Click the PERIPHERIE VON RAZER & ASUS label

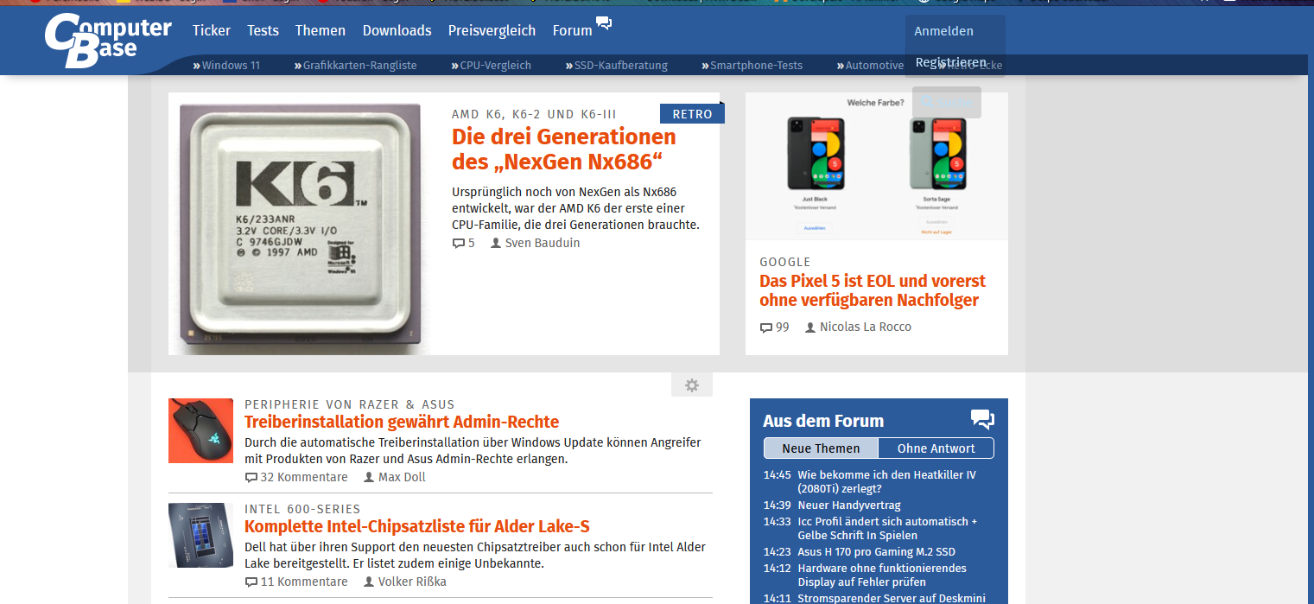click(349, 404)
